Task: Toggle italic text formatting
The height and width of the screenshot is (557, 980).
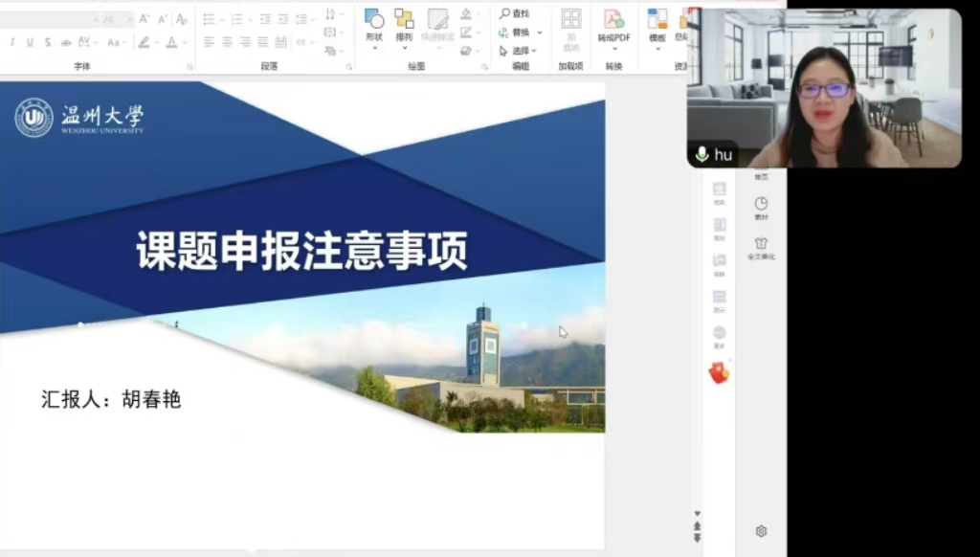Action: click(12, 42)
